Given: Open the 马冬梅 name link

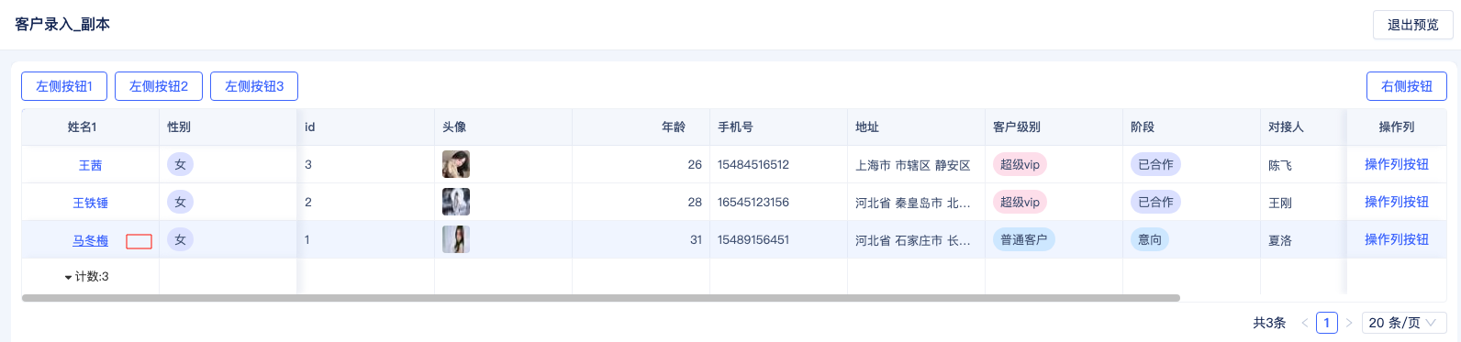Looking at the screenshot, I should 90,240.
